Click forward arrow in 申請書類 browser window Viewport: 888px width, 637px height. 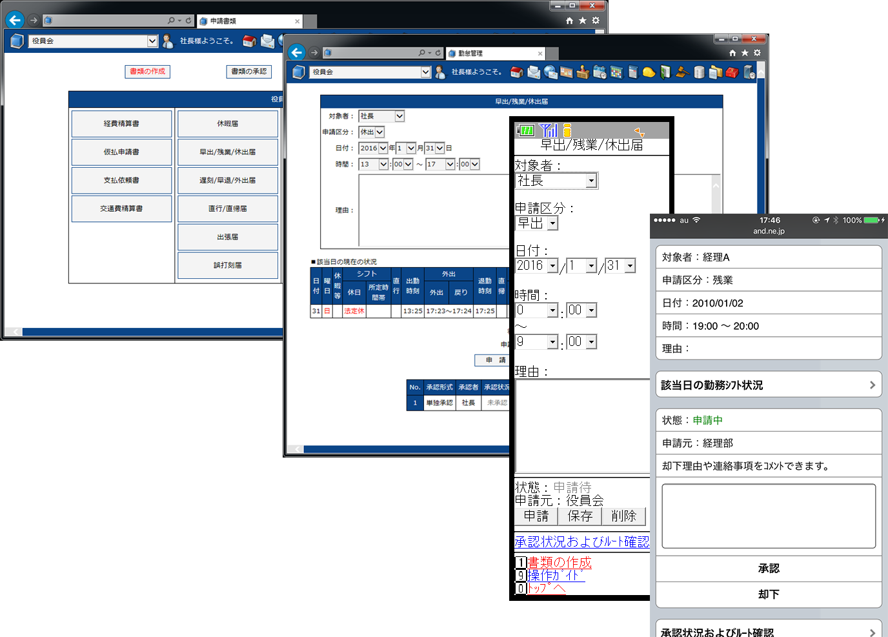pos(34,21)
